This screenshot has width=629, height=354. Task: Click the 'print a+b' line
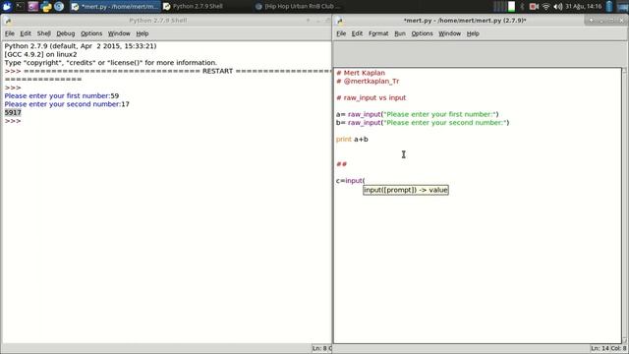352,140
